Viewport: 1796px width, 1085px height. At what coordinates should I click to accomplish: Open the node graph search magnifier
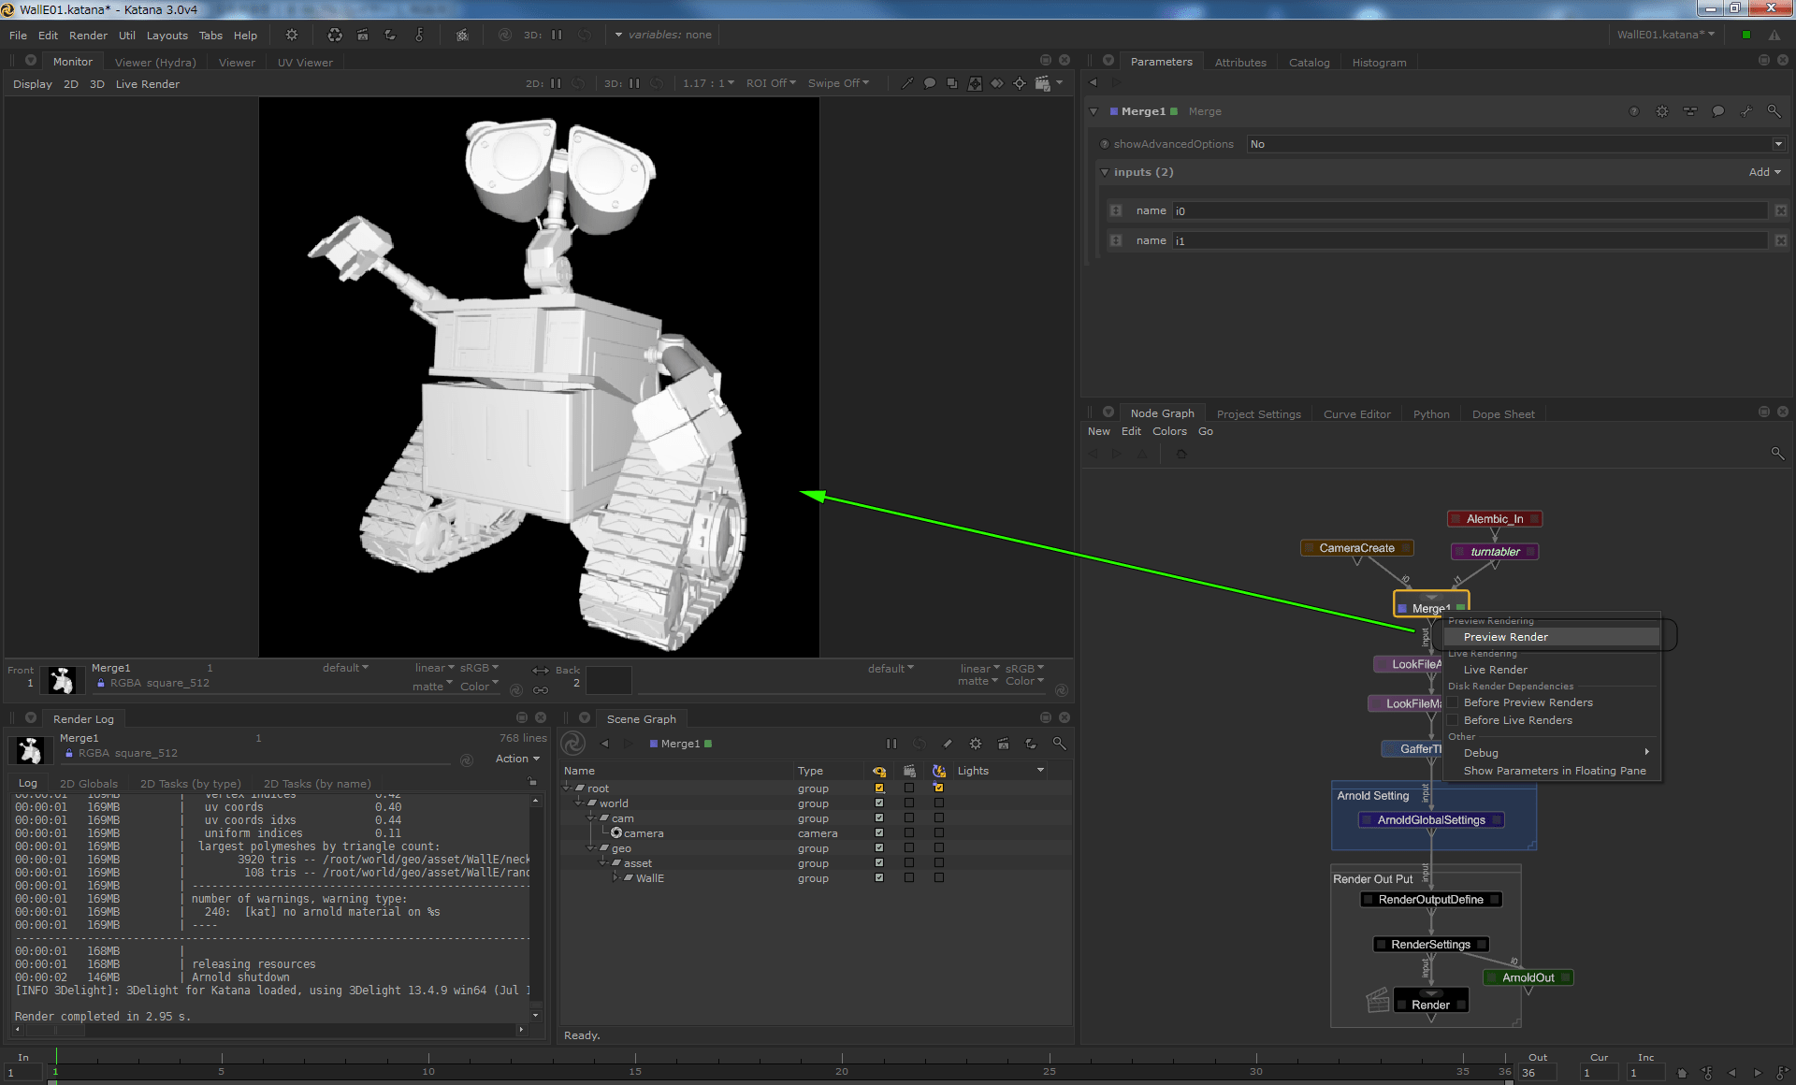click(1776, 453)
